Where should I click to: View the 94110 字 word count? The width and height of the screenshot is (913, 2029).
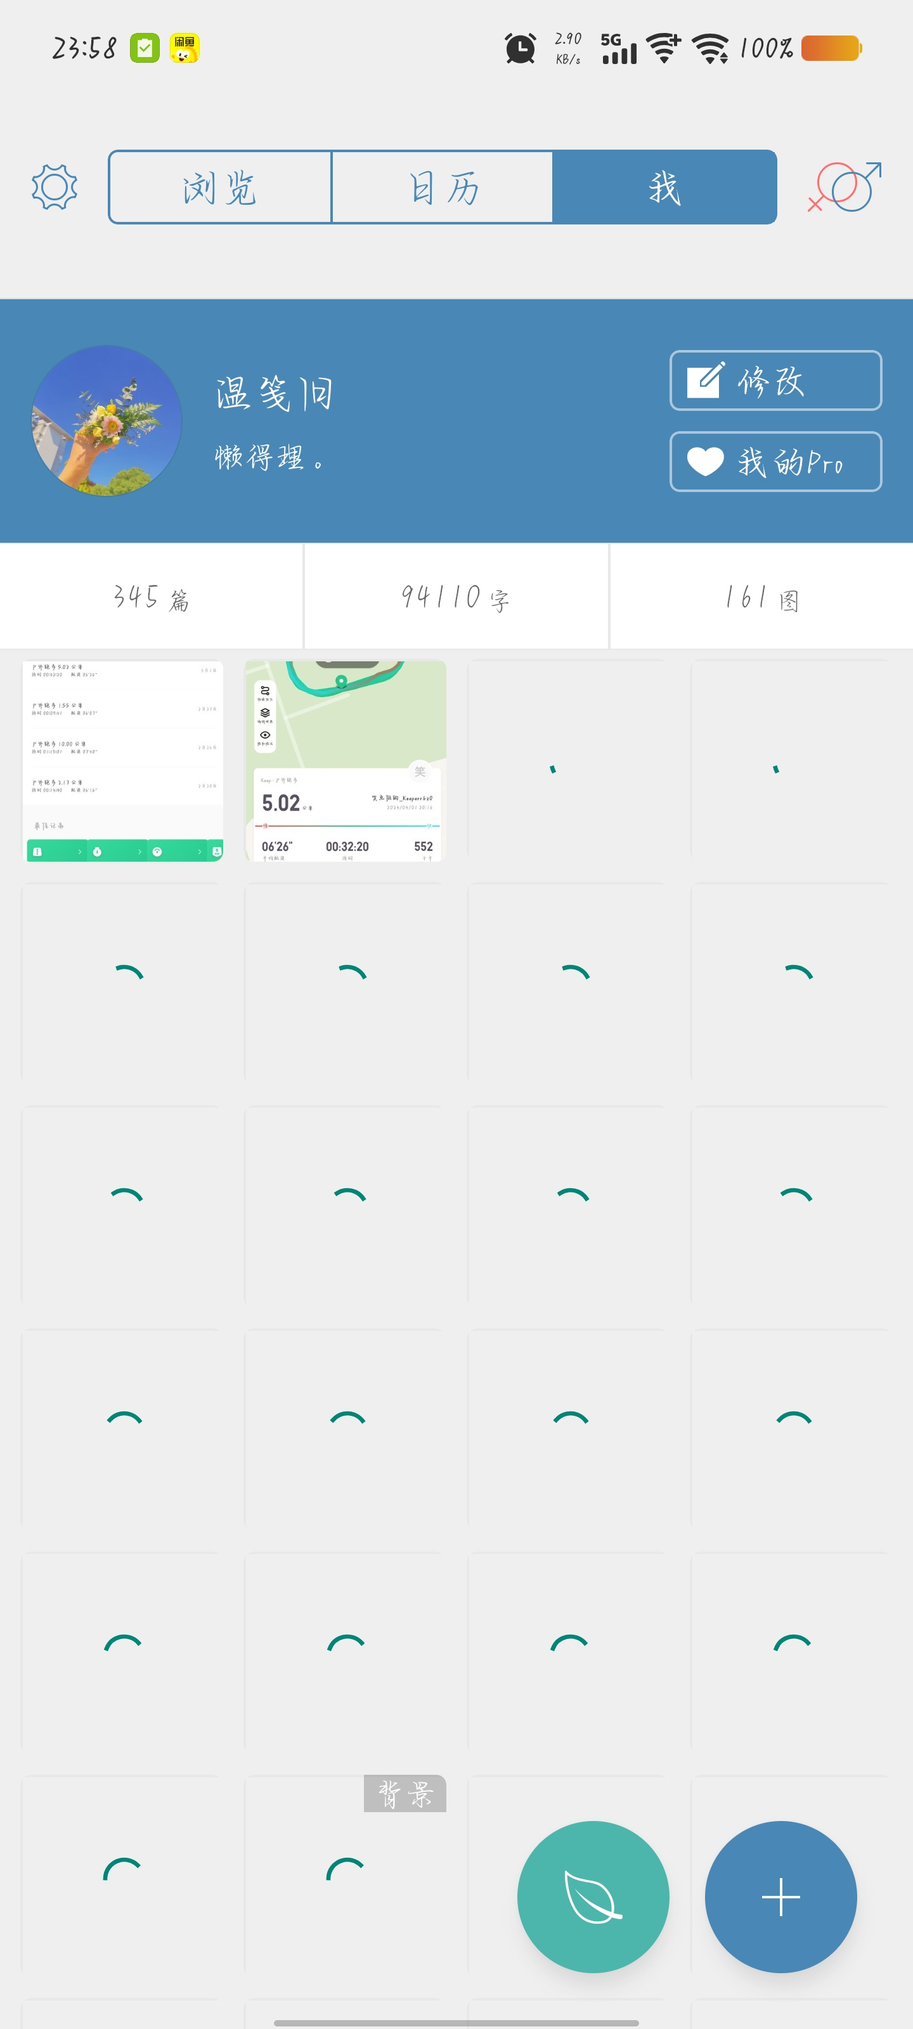click(x=456, y=597)
